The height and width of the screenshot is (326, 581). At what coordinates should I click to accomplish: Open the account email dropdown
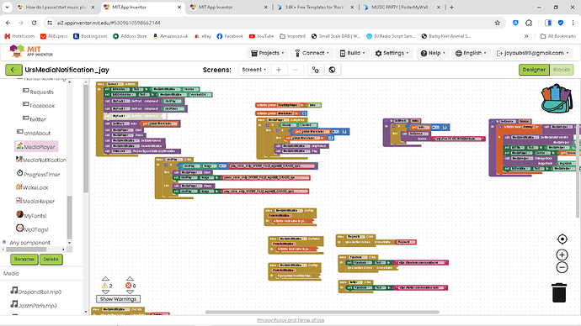(532, 53)
